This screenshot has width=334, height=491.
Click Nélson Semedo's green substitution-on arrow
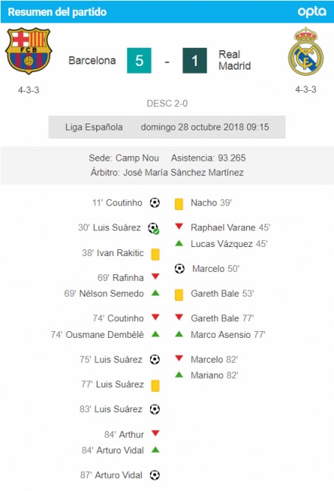click(155, 293)
